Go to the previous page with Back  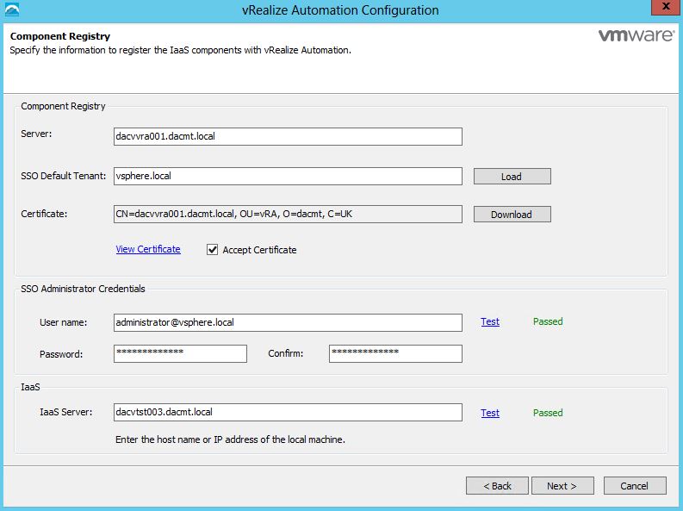(x=497, y=486)
